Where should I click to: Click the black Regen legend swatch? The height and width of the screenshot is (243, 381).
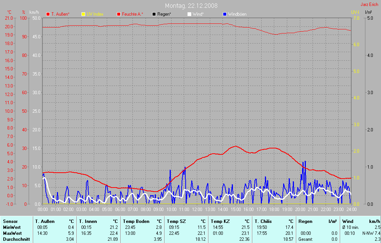tap(154, 14)
